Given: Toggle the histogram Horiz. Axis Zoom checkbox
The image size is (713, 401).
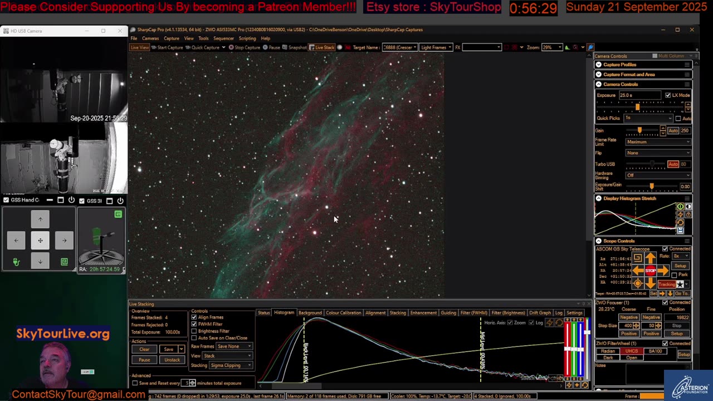Looking at the screenshot, I should pos(510,323).
